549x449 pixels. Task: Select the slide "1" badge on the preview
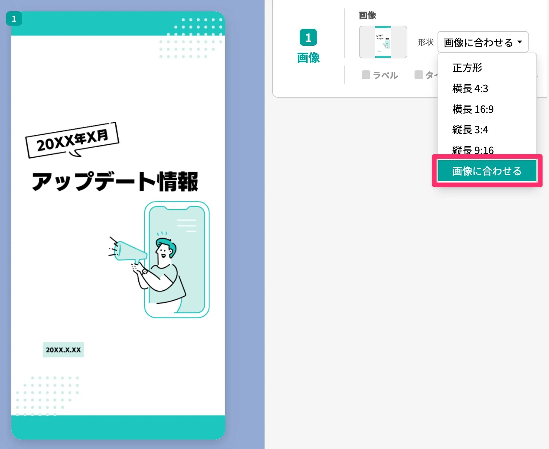coord(14,19)
